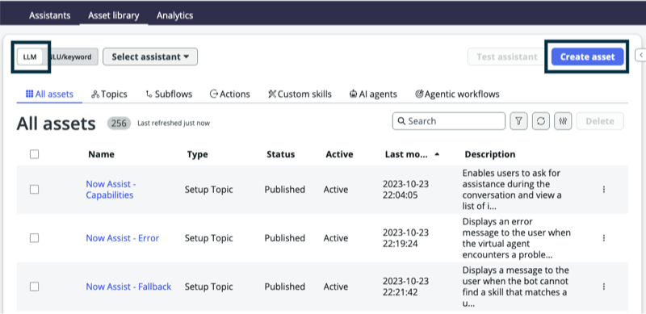This screenshot has width=646, height=314.
Task: Select the Agentic workflows tab
Action: pos(457,94)
